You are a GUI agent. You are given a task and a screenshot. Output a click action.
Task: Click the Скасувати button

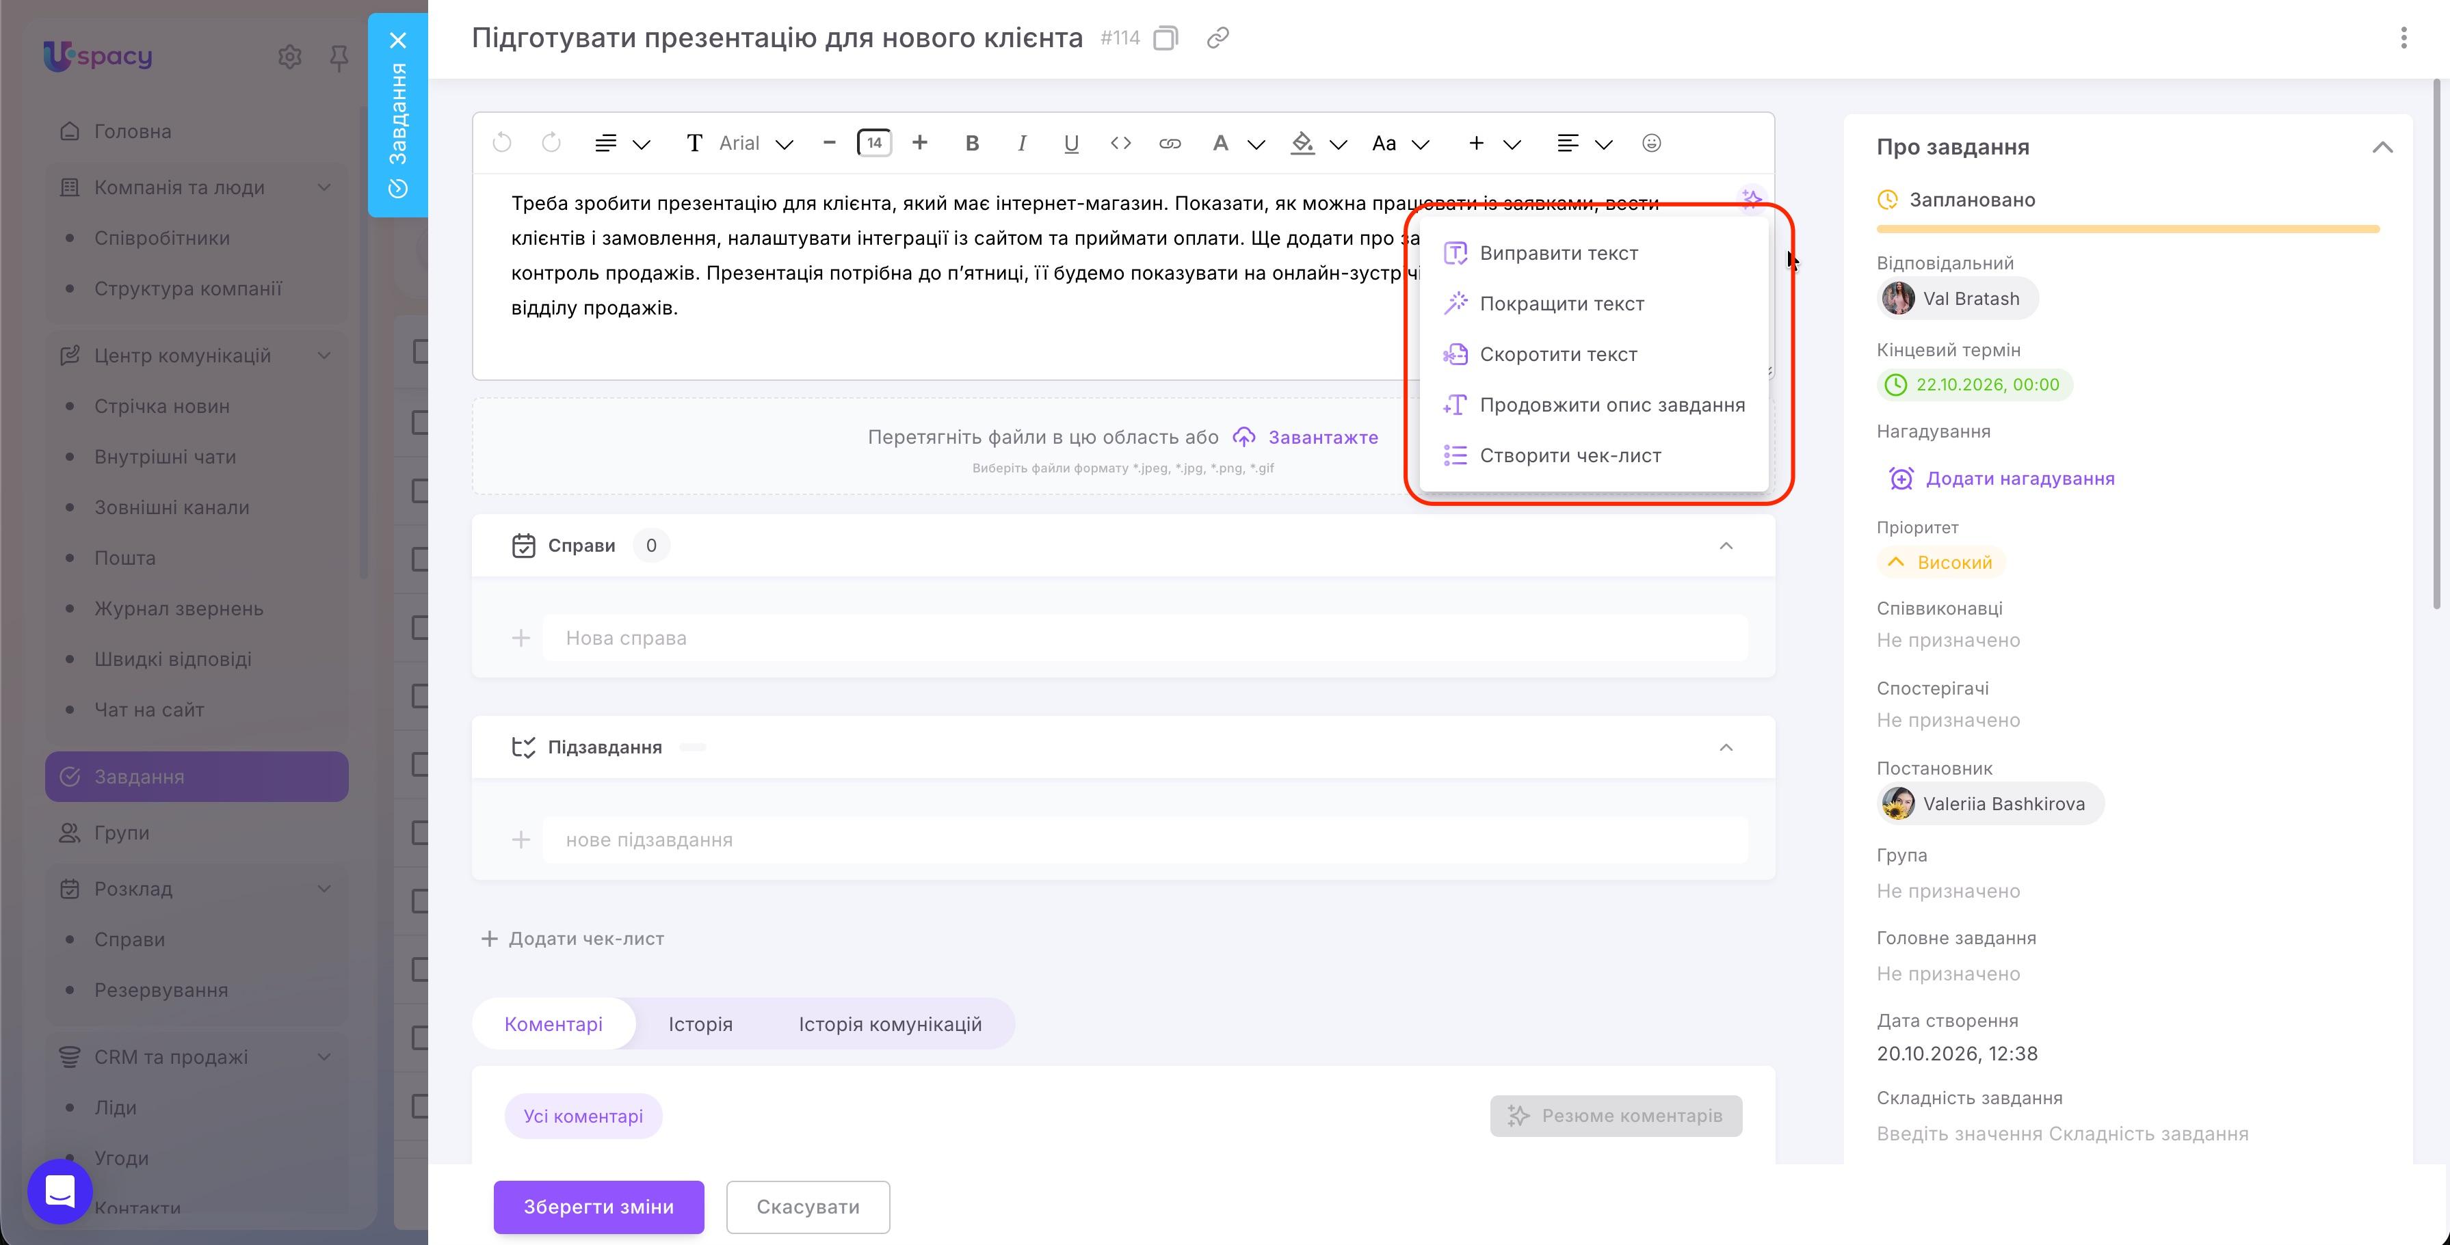[x=808, y=1206]
